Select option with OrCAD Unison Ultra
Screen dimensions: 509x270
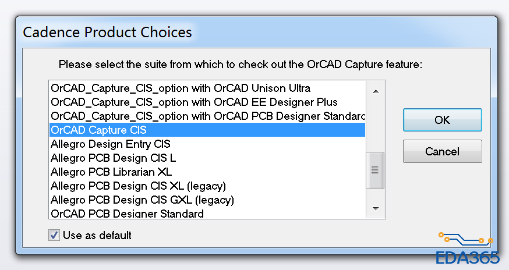click(x=181, y=88)
